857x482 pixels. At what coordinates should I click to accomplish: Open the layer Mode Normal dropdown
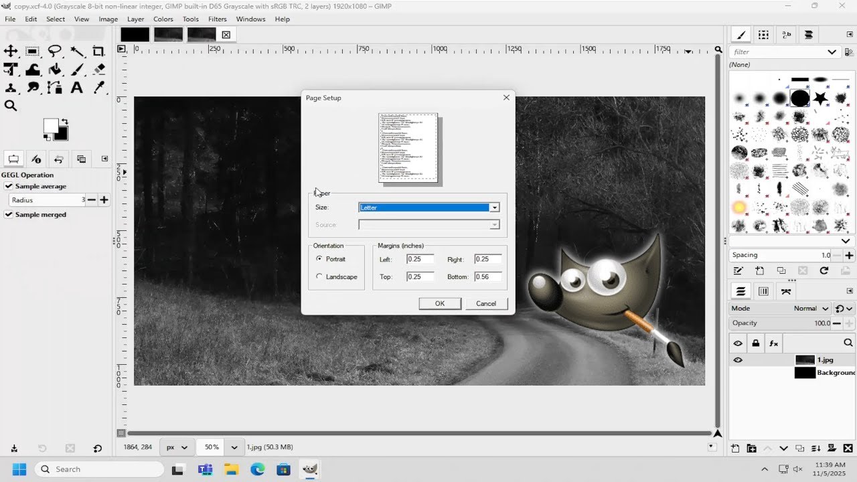[811, 309]
